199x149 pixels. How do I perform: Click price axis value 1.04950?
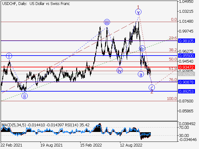click(x=186, y=2)
